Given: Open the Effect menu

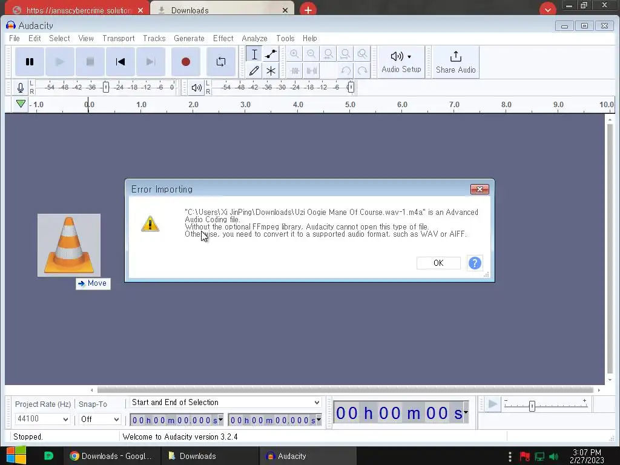Looking at the screenshot, I should point(223,38).
